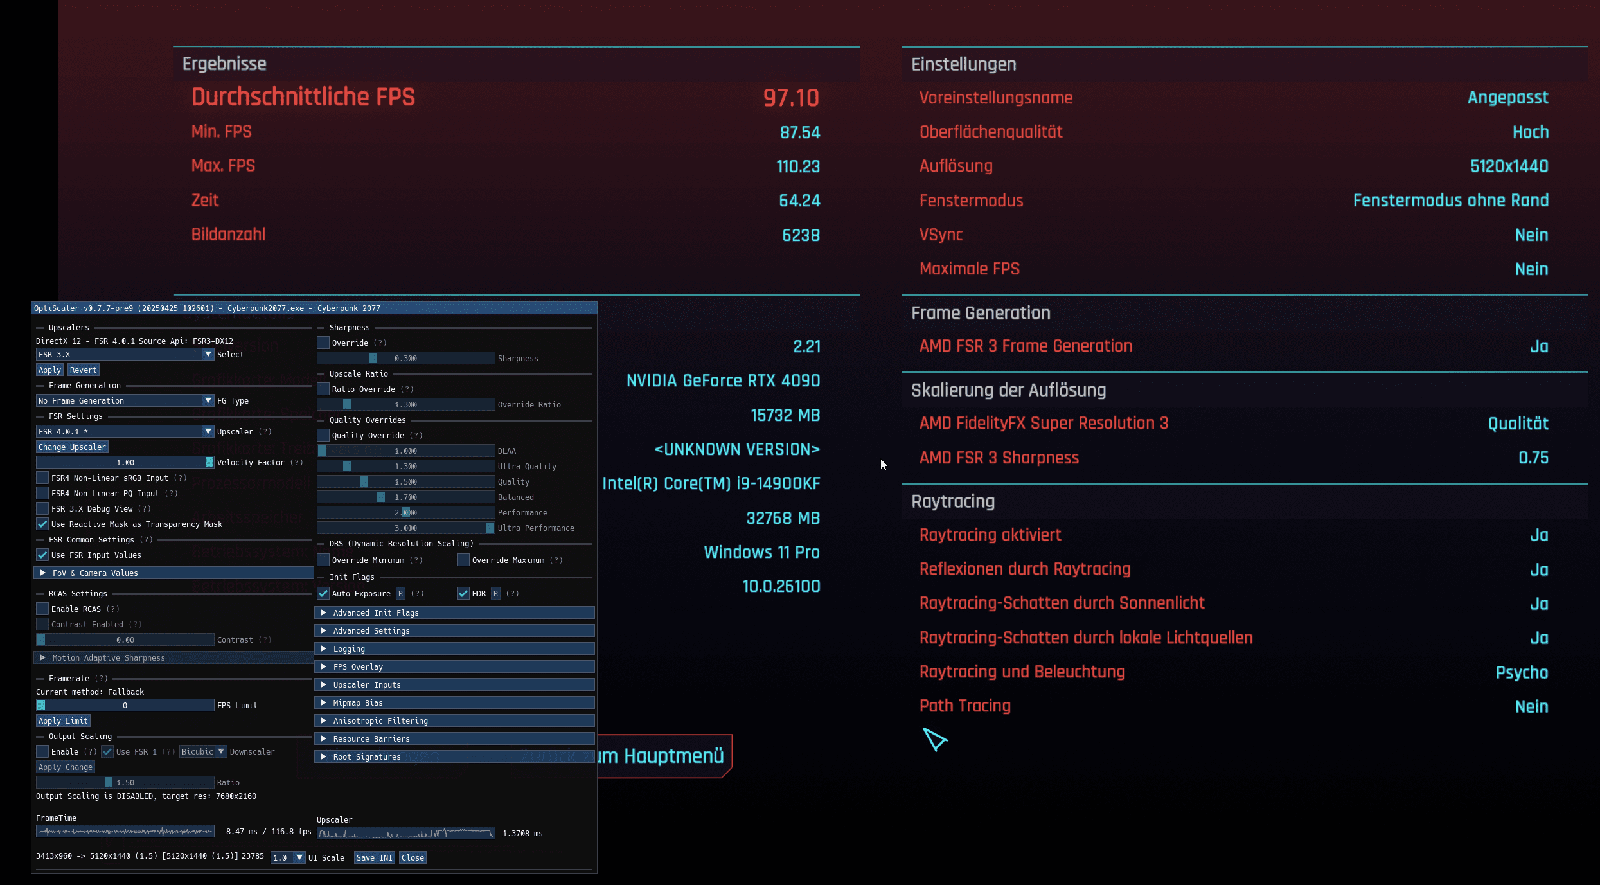This screenshot has height=885, width=1600.
Task: Uncheck Use FSR Input Values
Action: tap(42, 555)
